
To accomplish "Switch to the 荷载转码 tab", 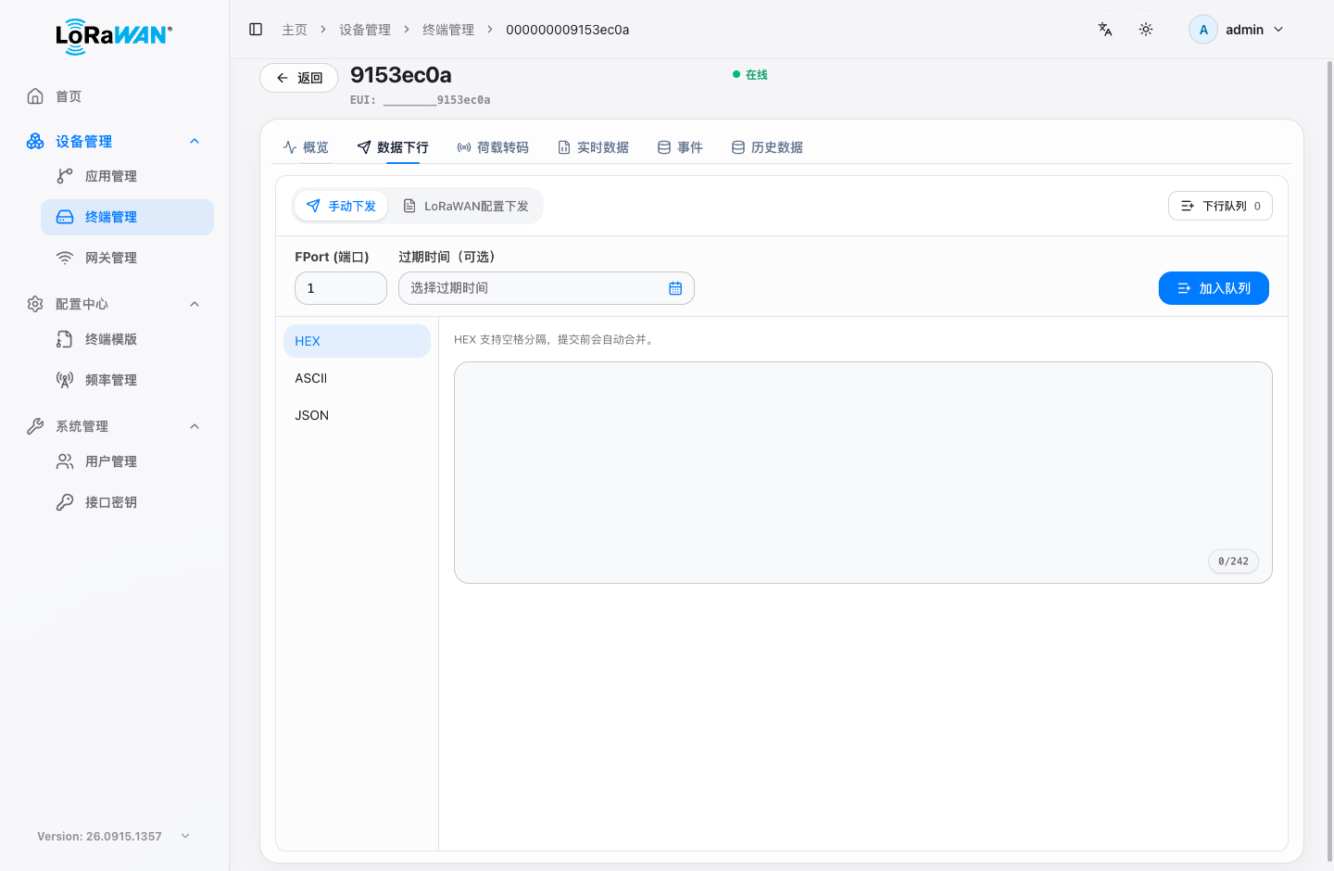I will (493, 147).
